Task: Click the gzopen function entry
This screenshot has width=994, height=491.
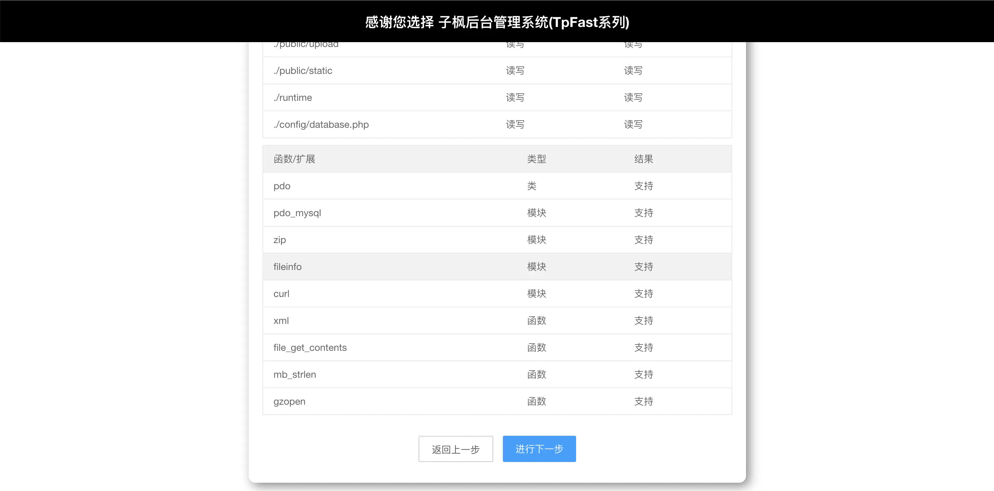Action: click(x=289, y=402)
